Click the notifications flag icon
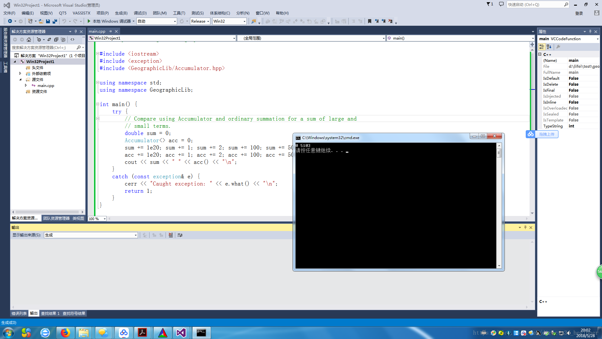 pyautogui.click(x=490, y=4)
